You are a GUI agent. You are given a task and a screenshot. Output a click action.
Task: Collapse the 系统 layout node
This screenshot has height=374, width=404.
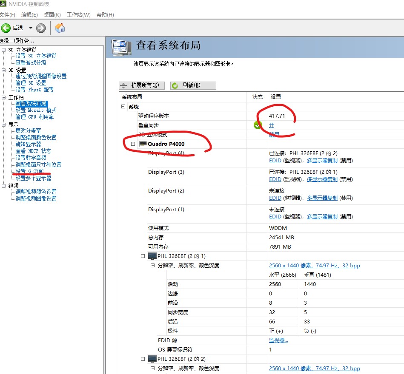click(x=123, y=107)
